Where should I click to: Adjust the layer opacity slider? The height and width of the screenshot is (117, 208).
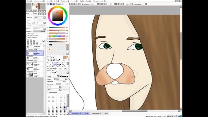pos(39,31)
